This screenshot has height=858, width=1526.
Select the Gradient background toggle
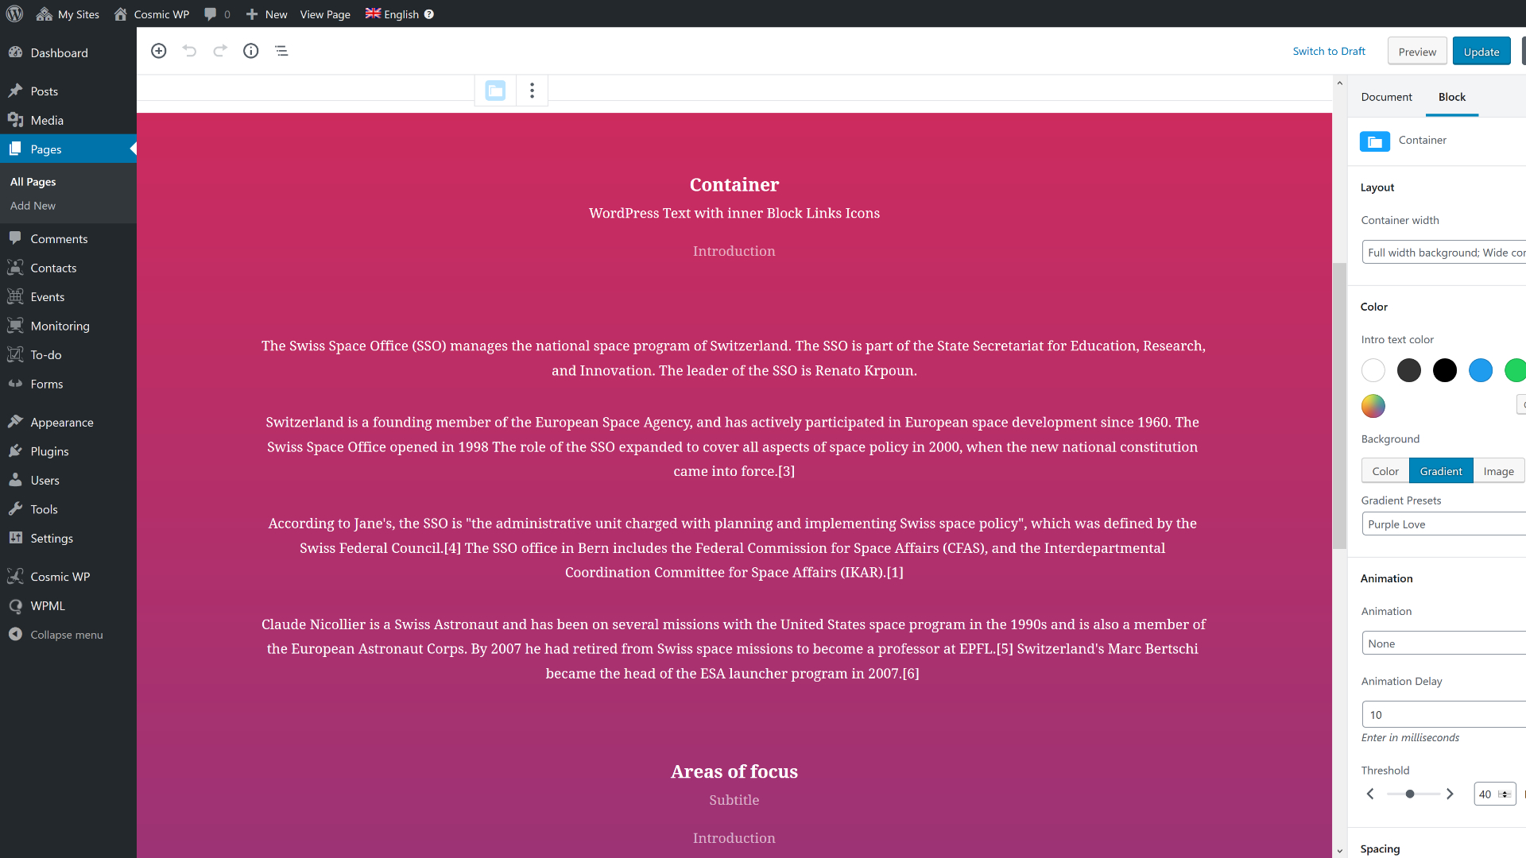[x=1441, y=470]
